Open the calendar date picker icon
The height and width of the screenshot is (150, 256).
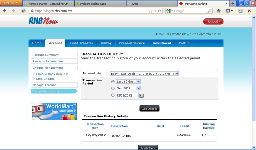pos(141,95)
